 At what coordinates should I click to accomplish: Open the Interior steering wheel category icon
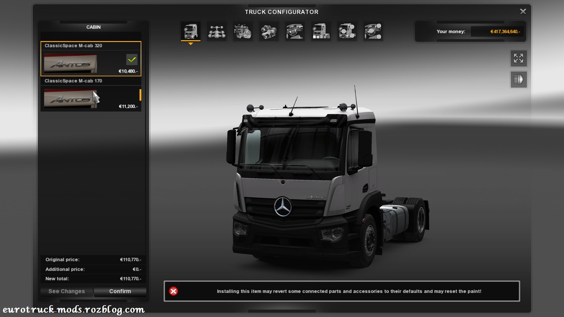point(295,31)
